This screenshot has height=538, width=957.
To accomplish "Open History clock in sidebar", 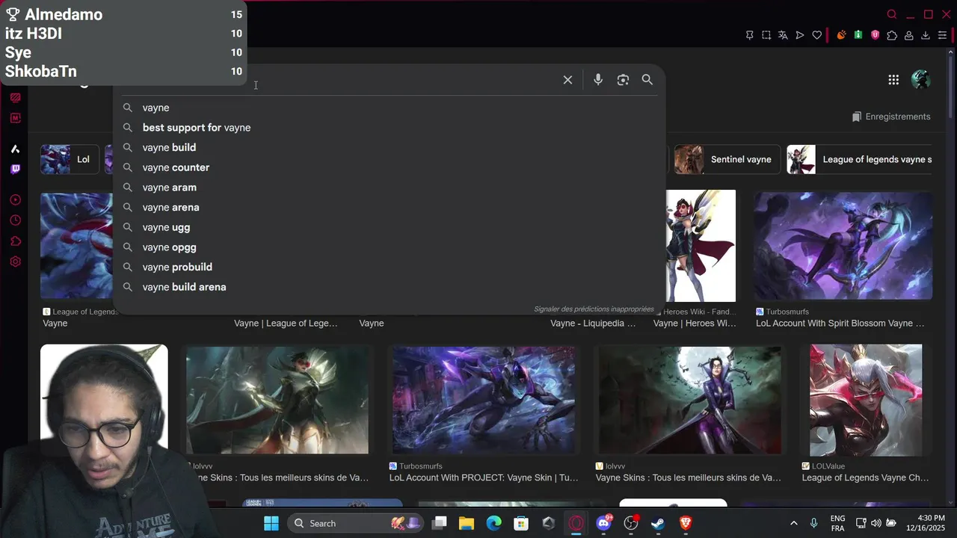I will (15, 220).
